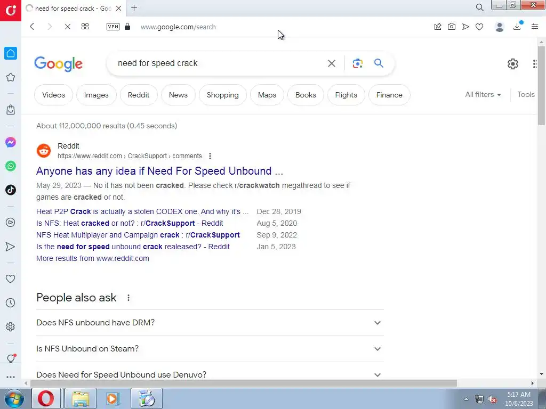
Task: Click the Home icon in Opera sidebar
Action: coord(11,53)
